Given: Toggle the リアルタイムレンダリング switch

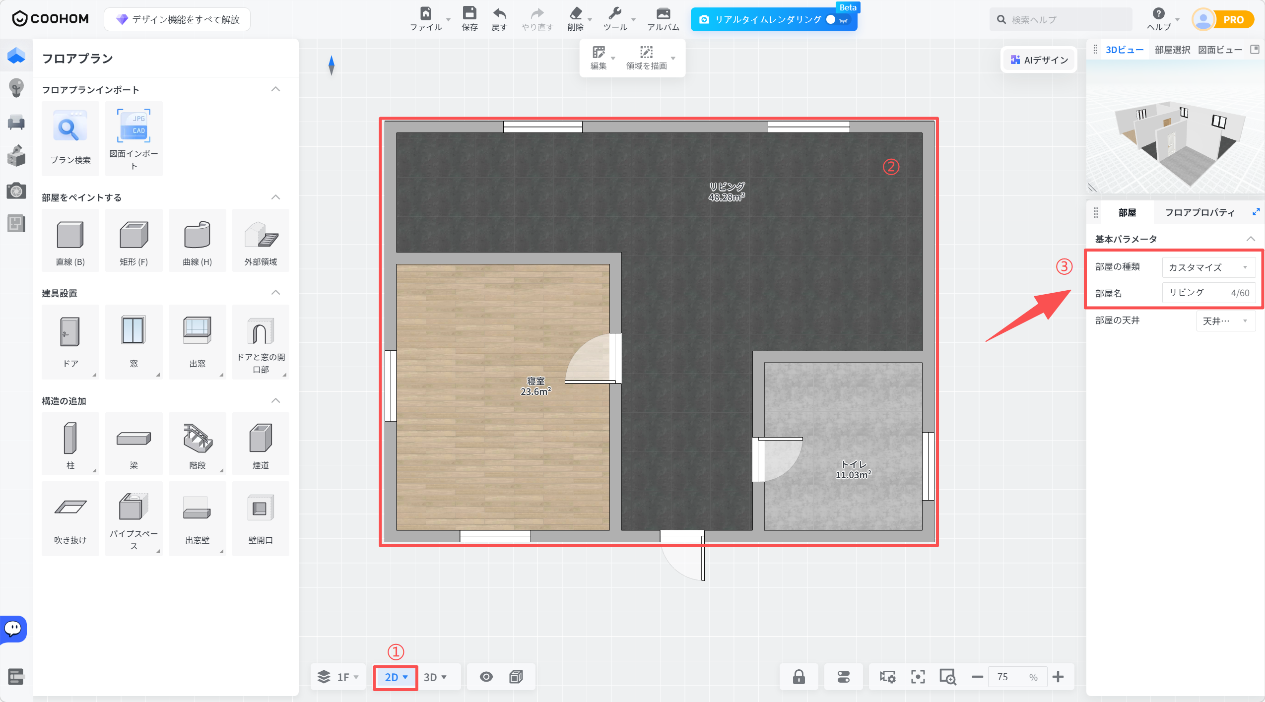Looking at the screenshot, I should pyautogui.click(x=837, y=20).
